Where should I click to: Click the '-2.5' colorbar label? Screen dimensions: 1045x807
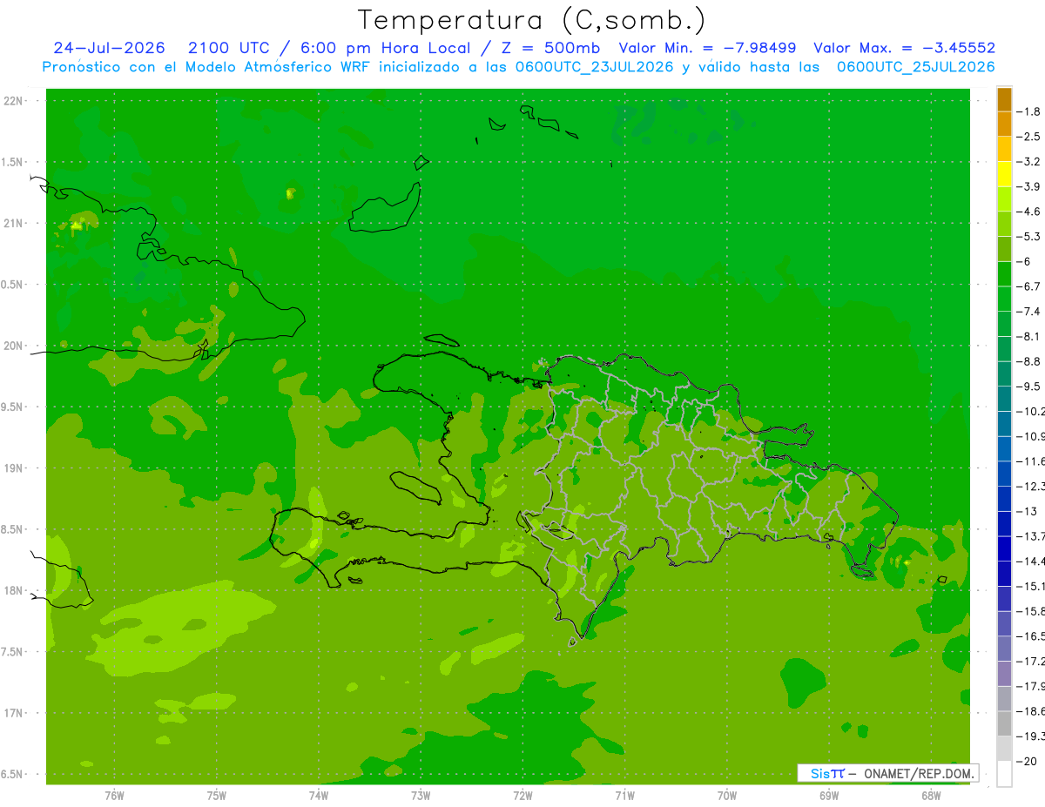(x=1028, y=137)
